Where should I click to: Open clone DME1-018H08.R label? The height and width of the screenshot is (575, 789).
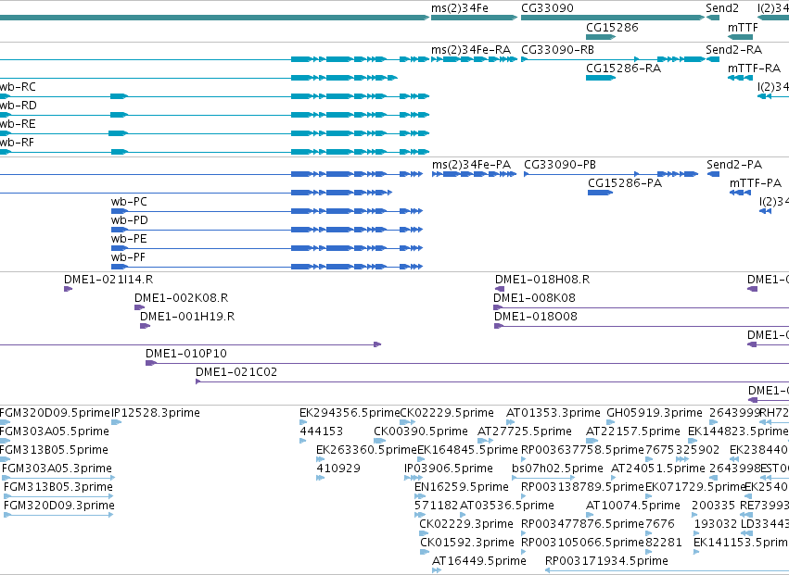click(x=542, y=280)
